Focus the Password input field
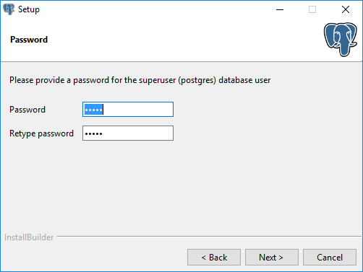 128,110
